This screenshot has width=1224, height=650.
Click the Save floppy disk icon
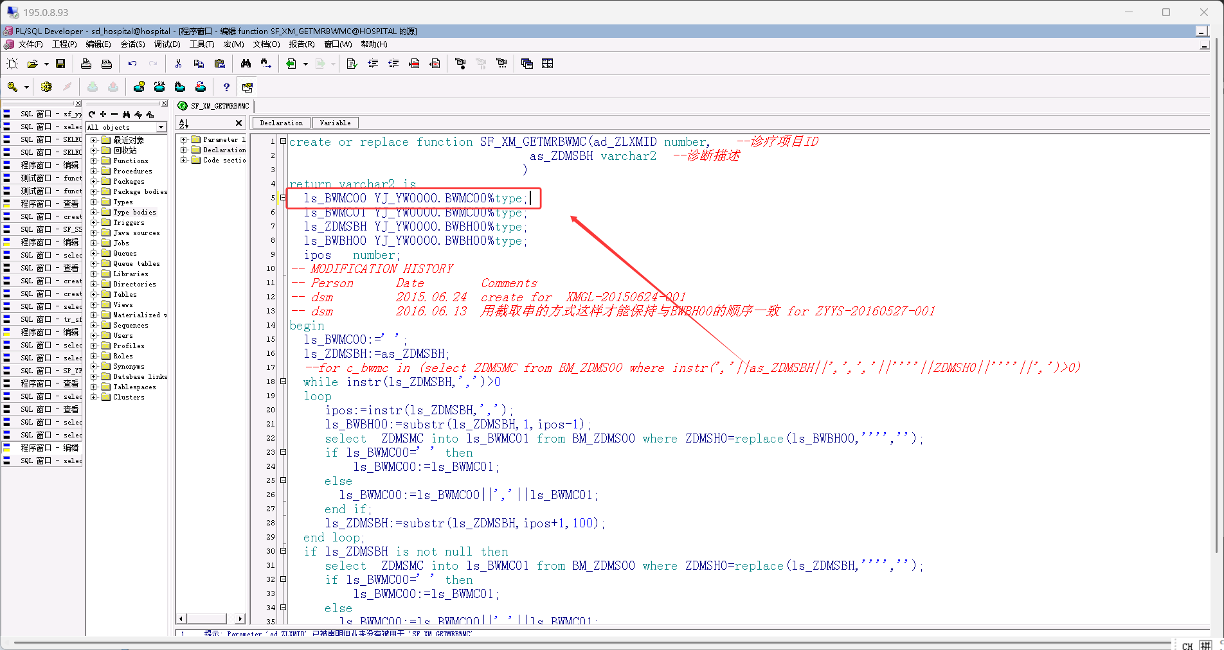click(x=60, y=64)
